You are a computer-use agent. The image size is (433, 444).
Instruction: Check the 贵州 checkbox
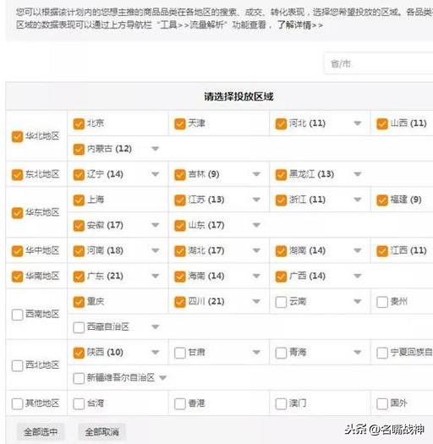tap(382, 302)
